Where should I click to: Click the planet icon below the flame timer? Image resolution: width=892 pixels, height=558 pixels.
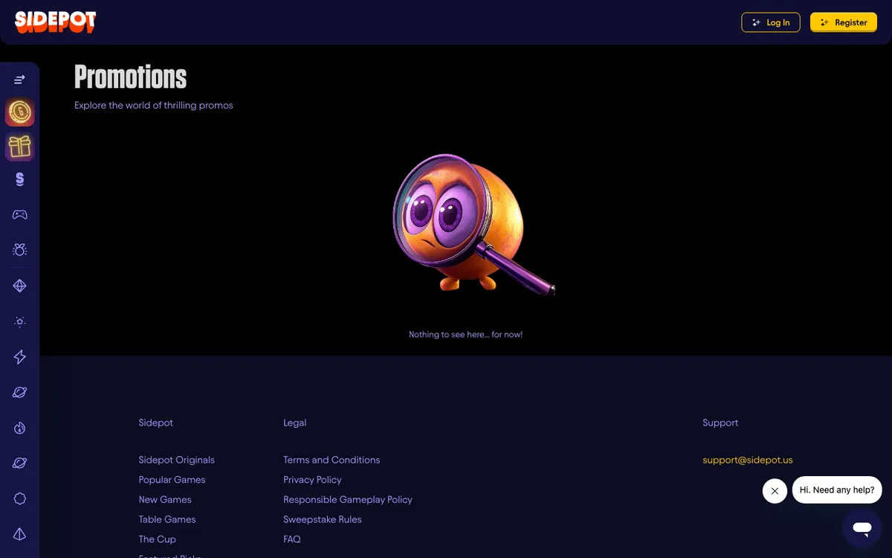[x=20, y=463]
